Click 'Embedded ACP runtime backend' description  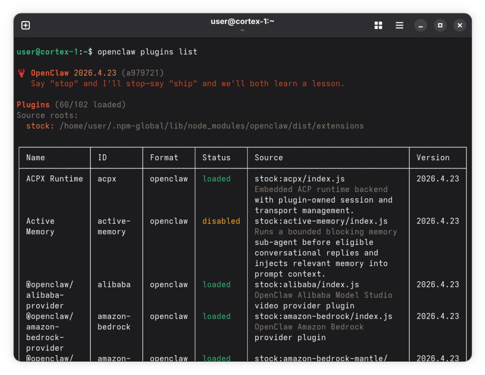(x=321, y=189)
